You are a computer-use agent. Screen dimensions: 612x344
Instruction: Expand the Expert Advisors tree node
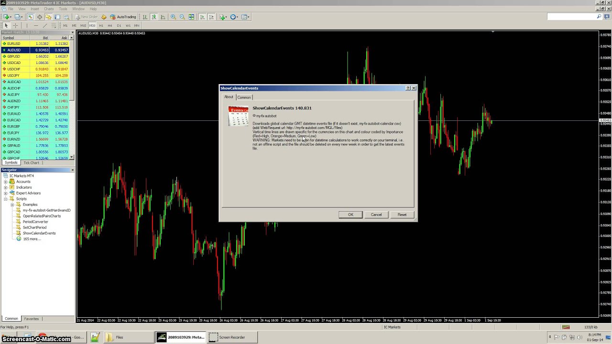tap(6, 193)
